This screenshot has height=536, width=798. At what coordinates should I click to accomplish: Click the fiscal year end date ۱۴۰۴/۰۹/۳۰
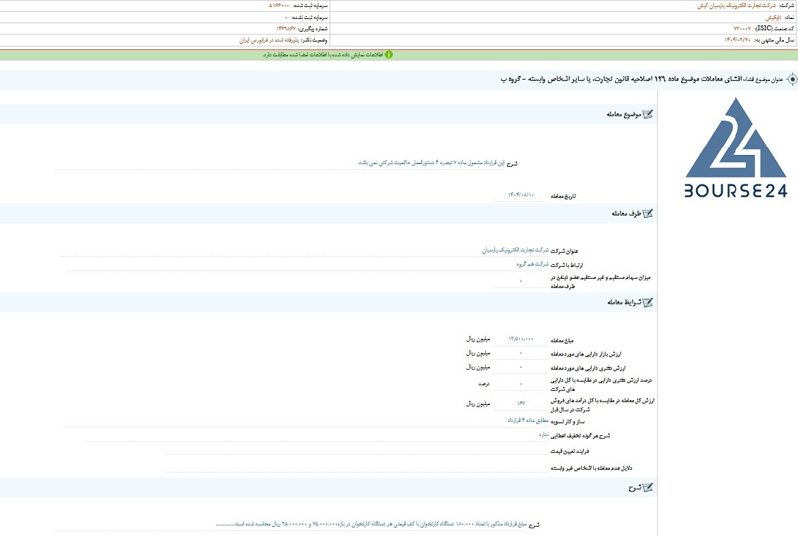[x=737, y=39]
